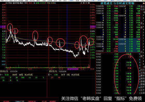This screenshot has height=102, width=145.
Task: Zoom out with the minus icon above chart
Action: pyautogui.click(x=86, y=3)
